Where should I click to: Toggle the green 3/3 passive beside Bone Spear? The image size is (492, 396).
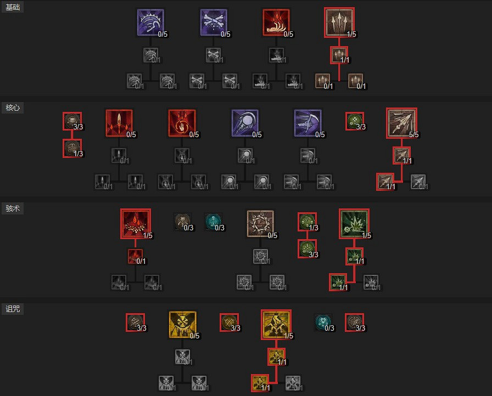coord(355,121)
